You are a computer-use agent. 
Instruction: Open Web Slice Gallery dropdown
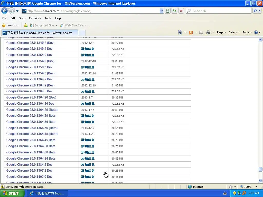pyautogui.click(x=75, y=25)
